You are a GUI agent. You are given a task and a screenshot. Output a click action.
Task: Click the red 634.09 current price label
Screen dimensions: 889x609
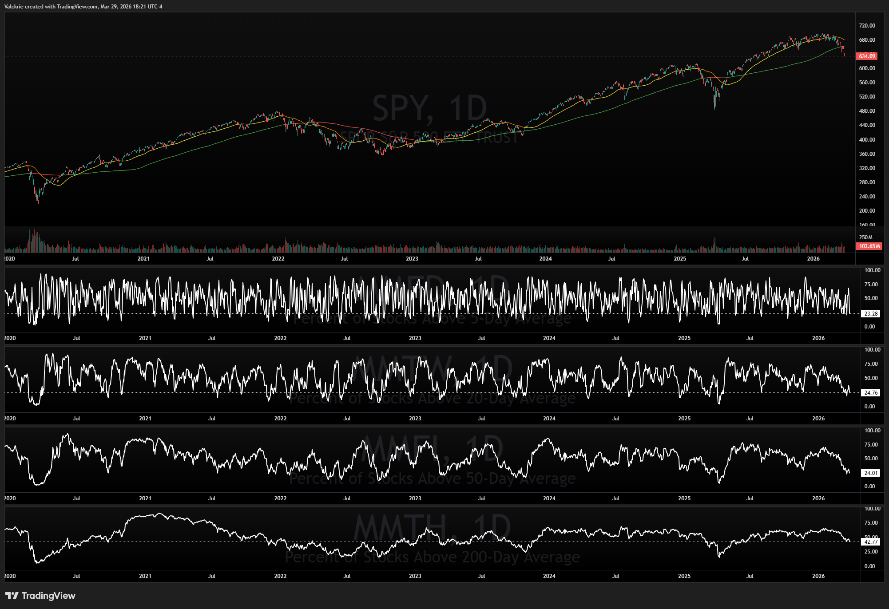(x=866, y=56)
